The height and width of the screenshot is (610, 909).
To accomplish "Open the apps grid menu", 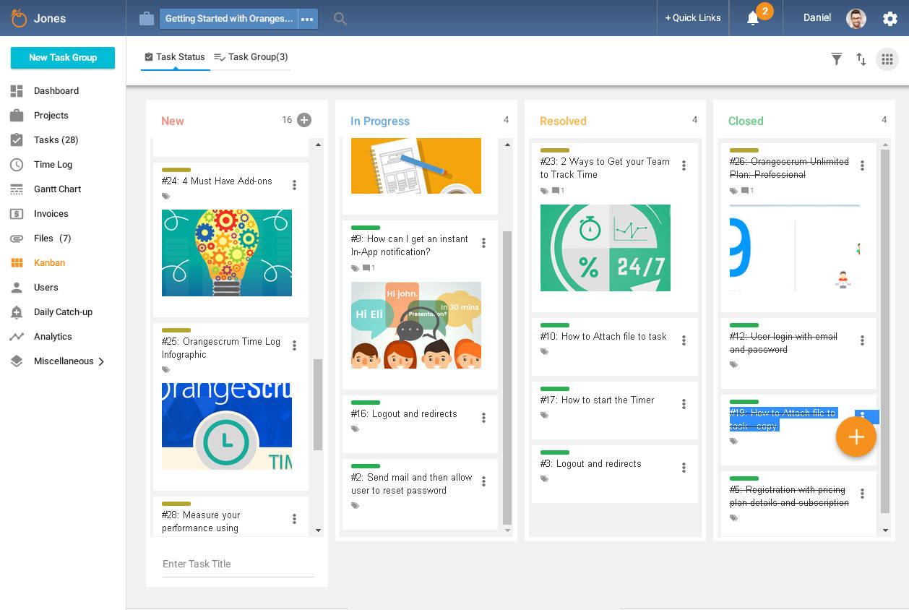I will (887, 59).
